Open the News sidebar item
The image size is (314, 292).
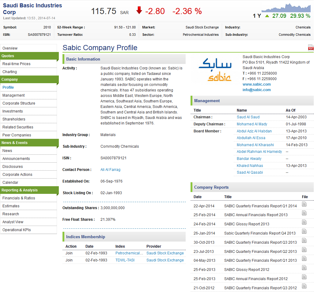click(x=28, y=151)
